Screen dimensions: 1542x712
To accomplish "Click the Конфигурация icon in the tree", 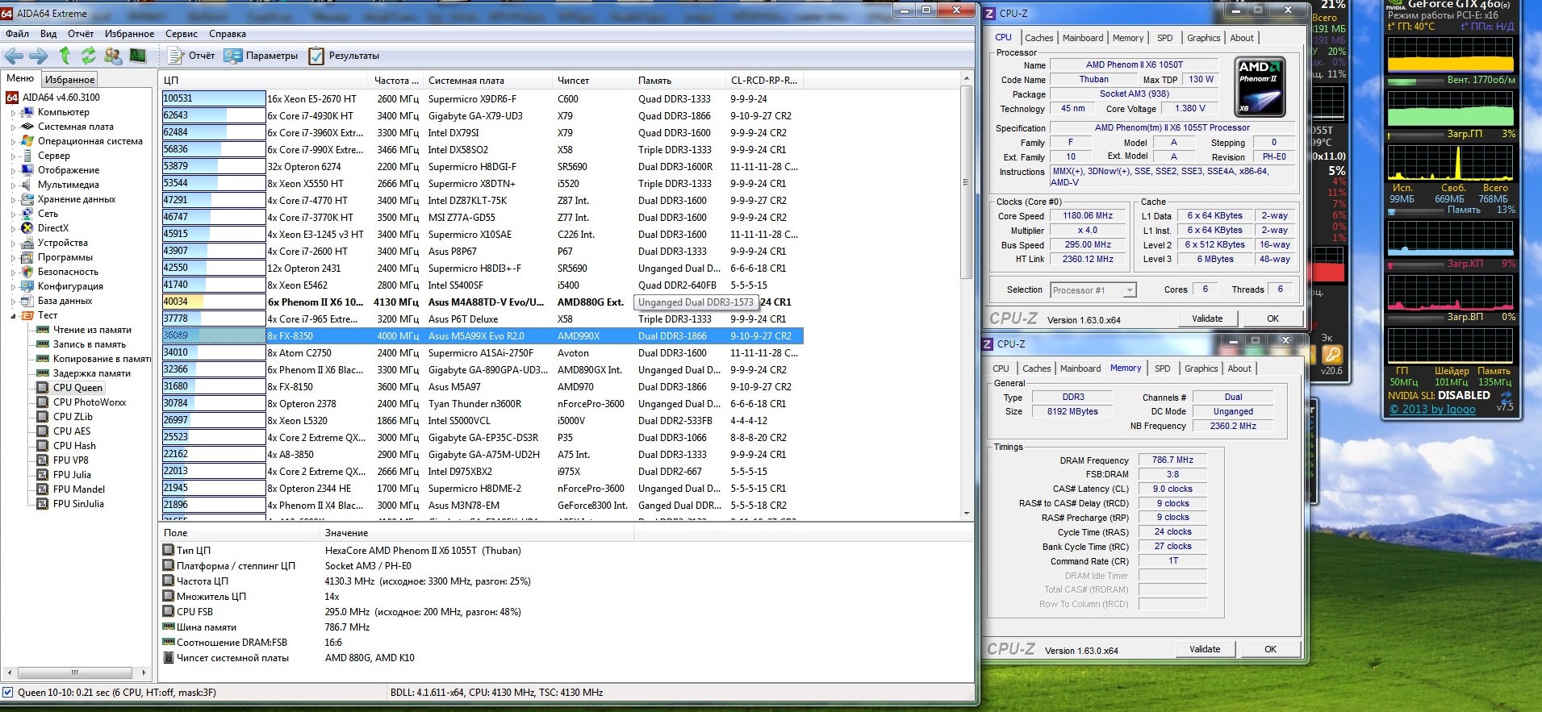I will point(27,286).
